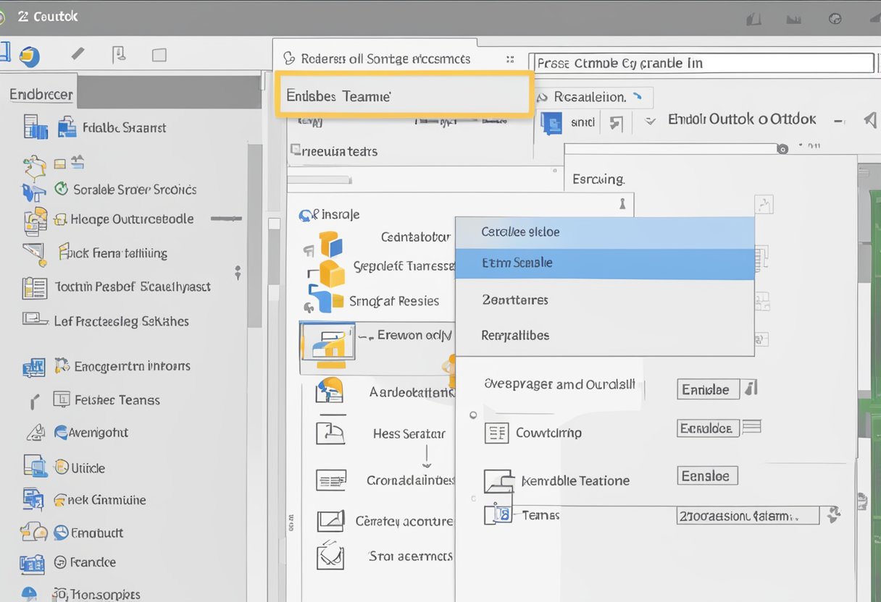Image resolution: width=881 pixels, height=602 pixels.
Task: Select the Enables Teams highlighted menu item
Action: pos(404,93)
